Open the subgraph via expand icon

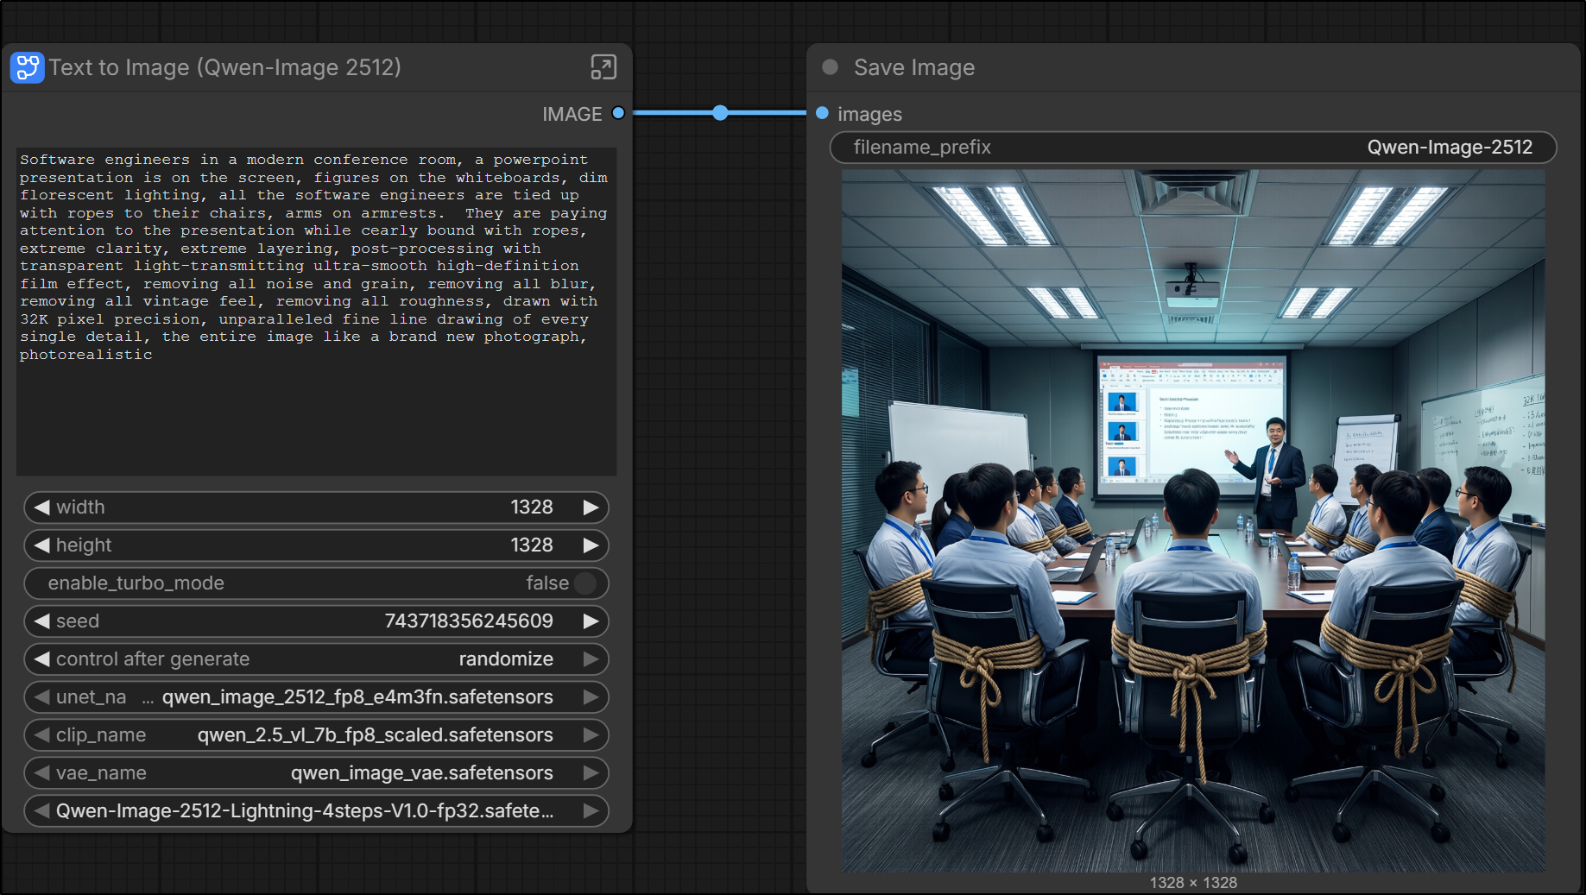pos(603,67)
